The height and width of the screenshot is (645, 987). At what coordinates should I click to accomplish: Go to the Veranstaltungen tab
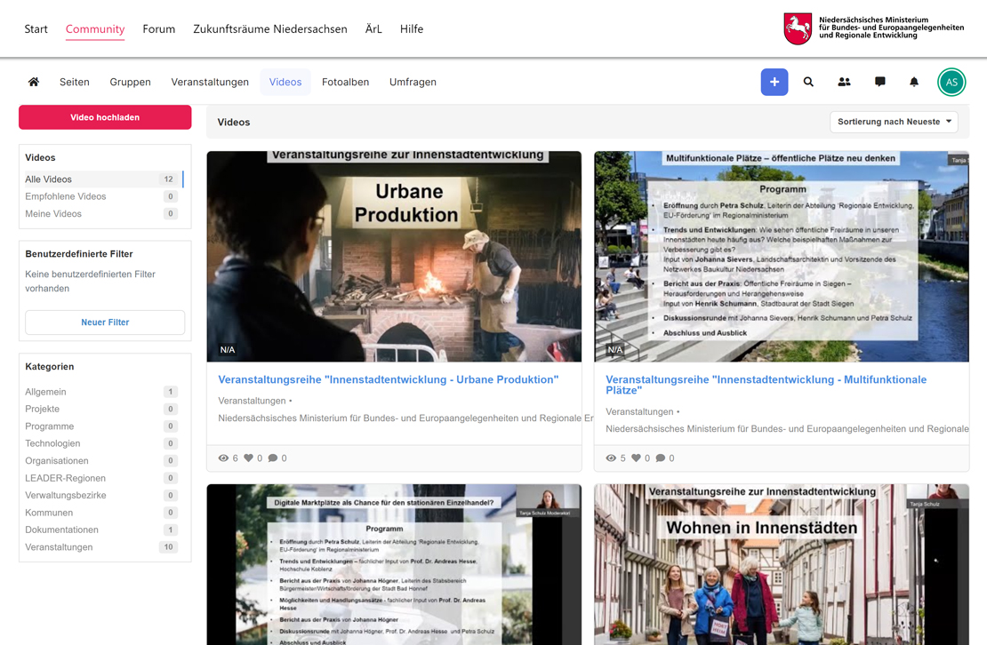pyautogui.click(x=210, y=82)
